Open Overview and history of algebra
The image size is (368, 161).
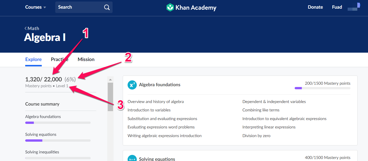(156, 102)
